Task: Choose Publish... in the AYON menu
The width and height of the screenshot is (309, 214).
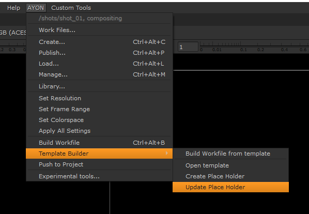Action: click(x=99, y=53)
